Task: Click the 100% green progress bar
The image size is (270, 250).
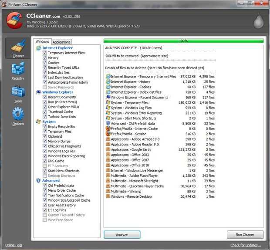Action: pos(184,41)
